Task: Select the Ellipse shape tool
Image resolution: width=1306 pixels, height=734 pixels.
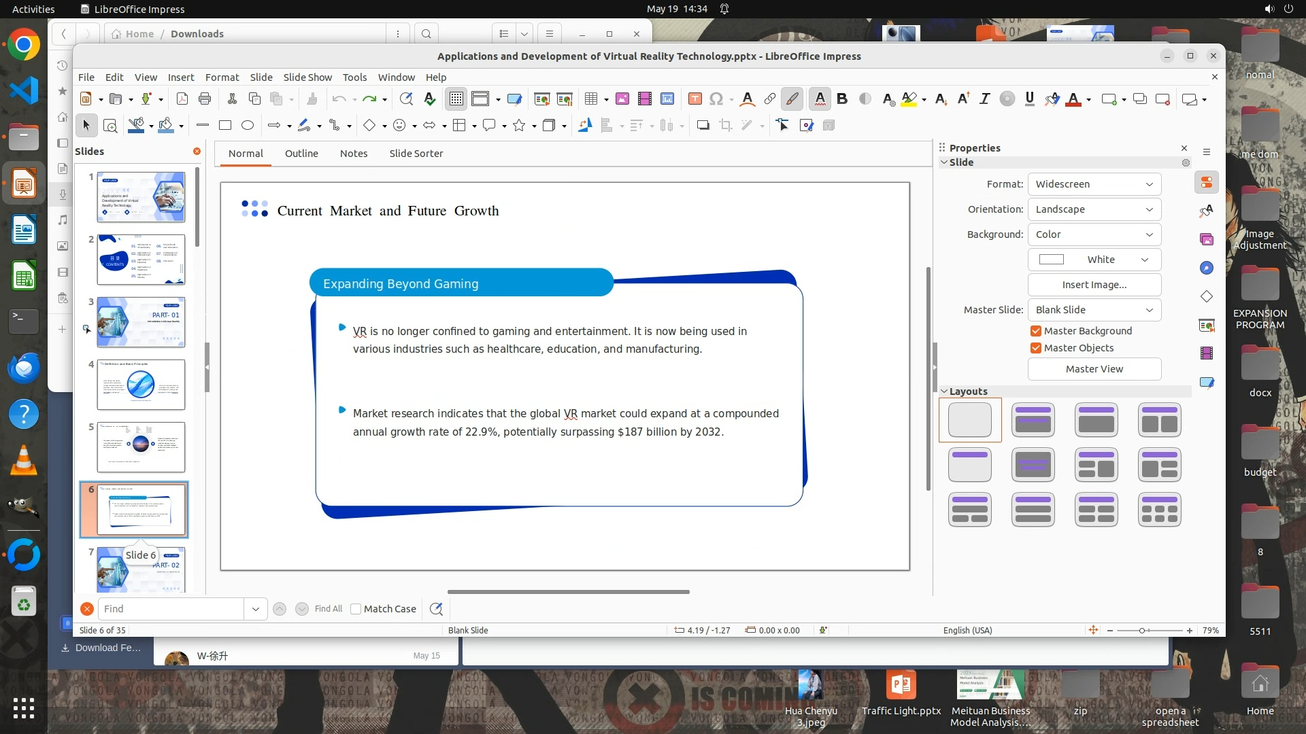Action: (x=248, y=125)
